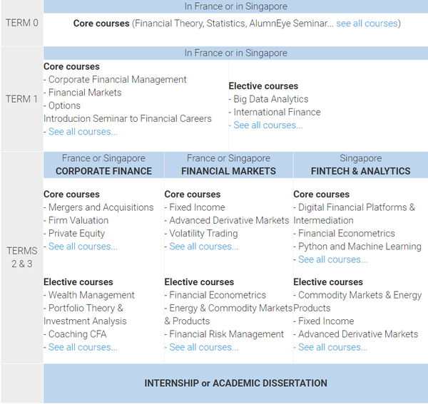This screenshot has height=404, width=428.
Task: Select the CORPORATE FINANCE track header
Action: pyautogui.click(x=103, y=171)
